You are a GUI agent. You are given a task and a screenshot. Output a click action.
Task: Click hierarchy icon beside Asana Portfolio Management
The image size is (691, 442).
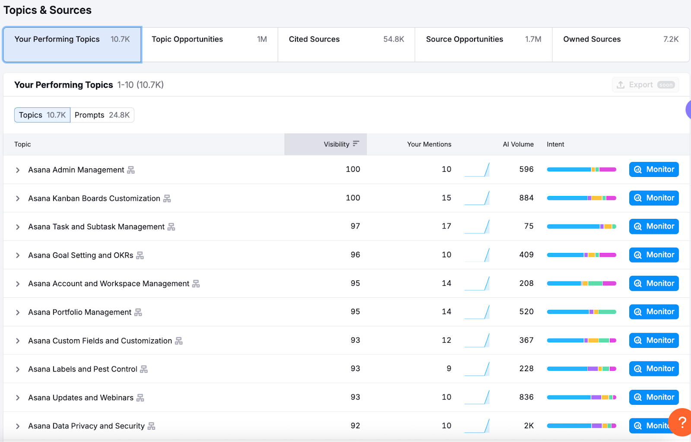point(138,312)
